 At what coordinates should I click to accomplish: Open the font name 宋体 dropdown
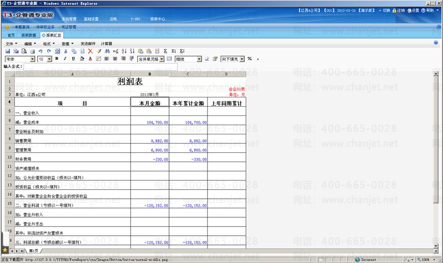(32, 59)
